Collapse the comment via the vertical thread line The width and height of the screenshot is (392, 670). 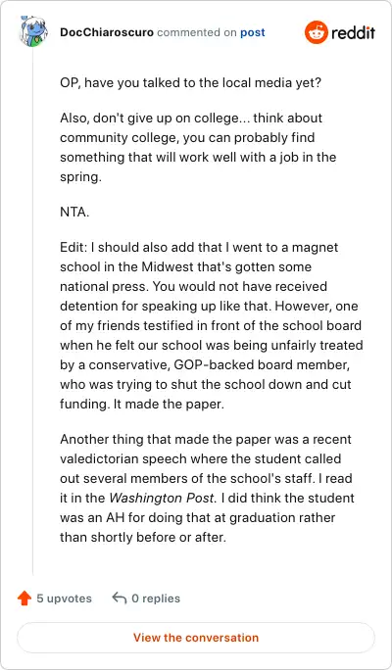pos(33,311)
